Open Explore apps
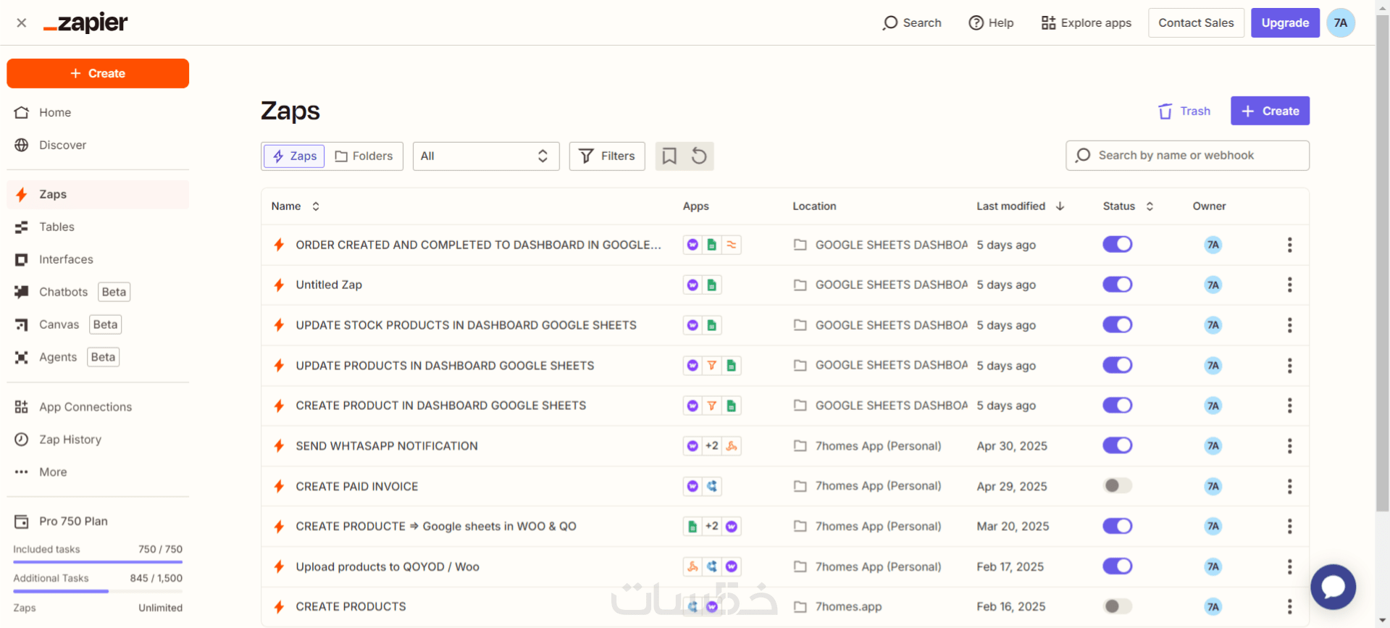 point(1087,23)
